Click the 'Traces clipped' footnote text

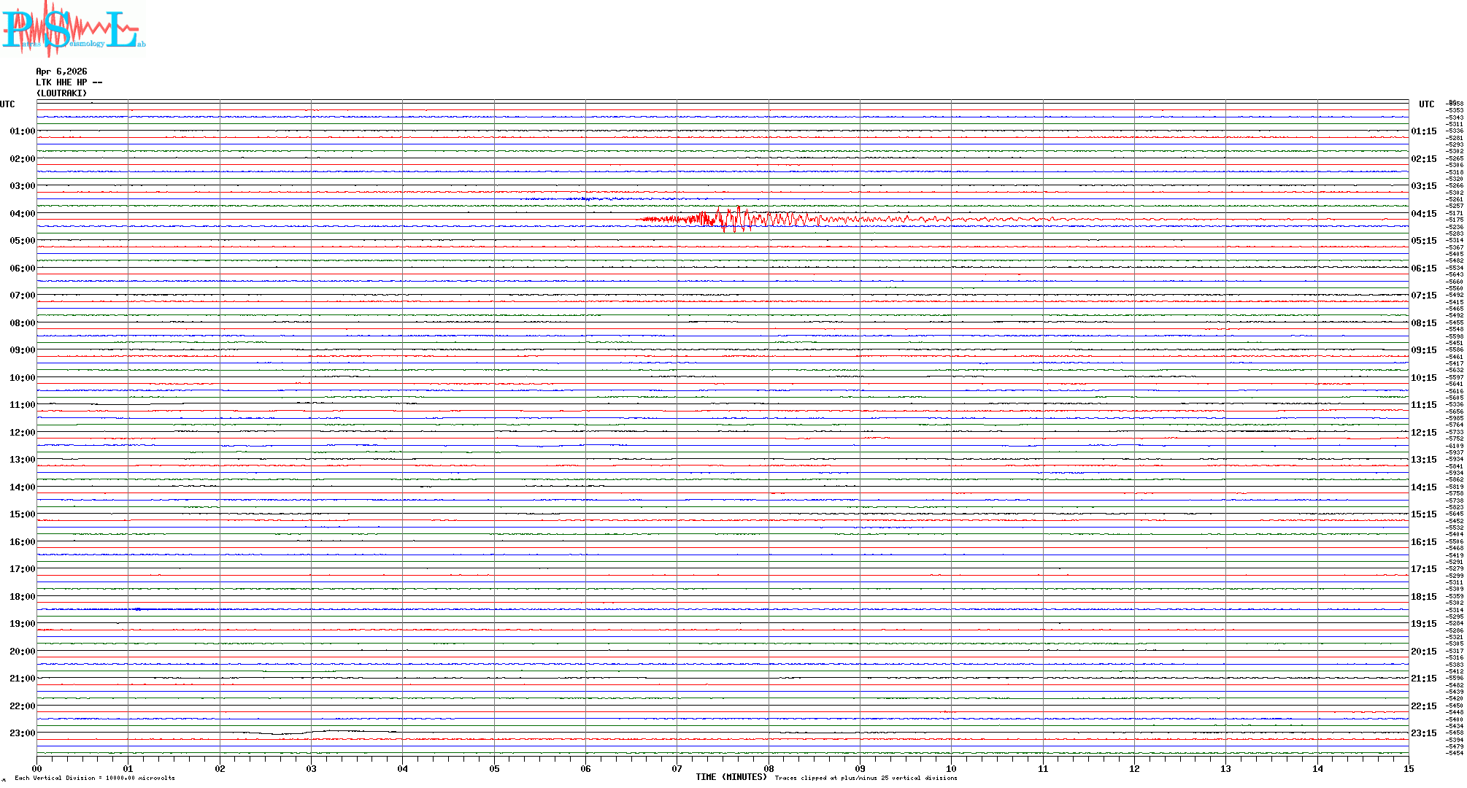coord(866,778)
